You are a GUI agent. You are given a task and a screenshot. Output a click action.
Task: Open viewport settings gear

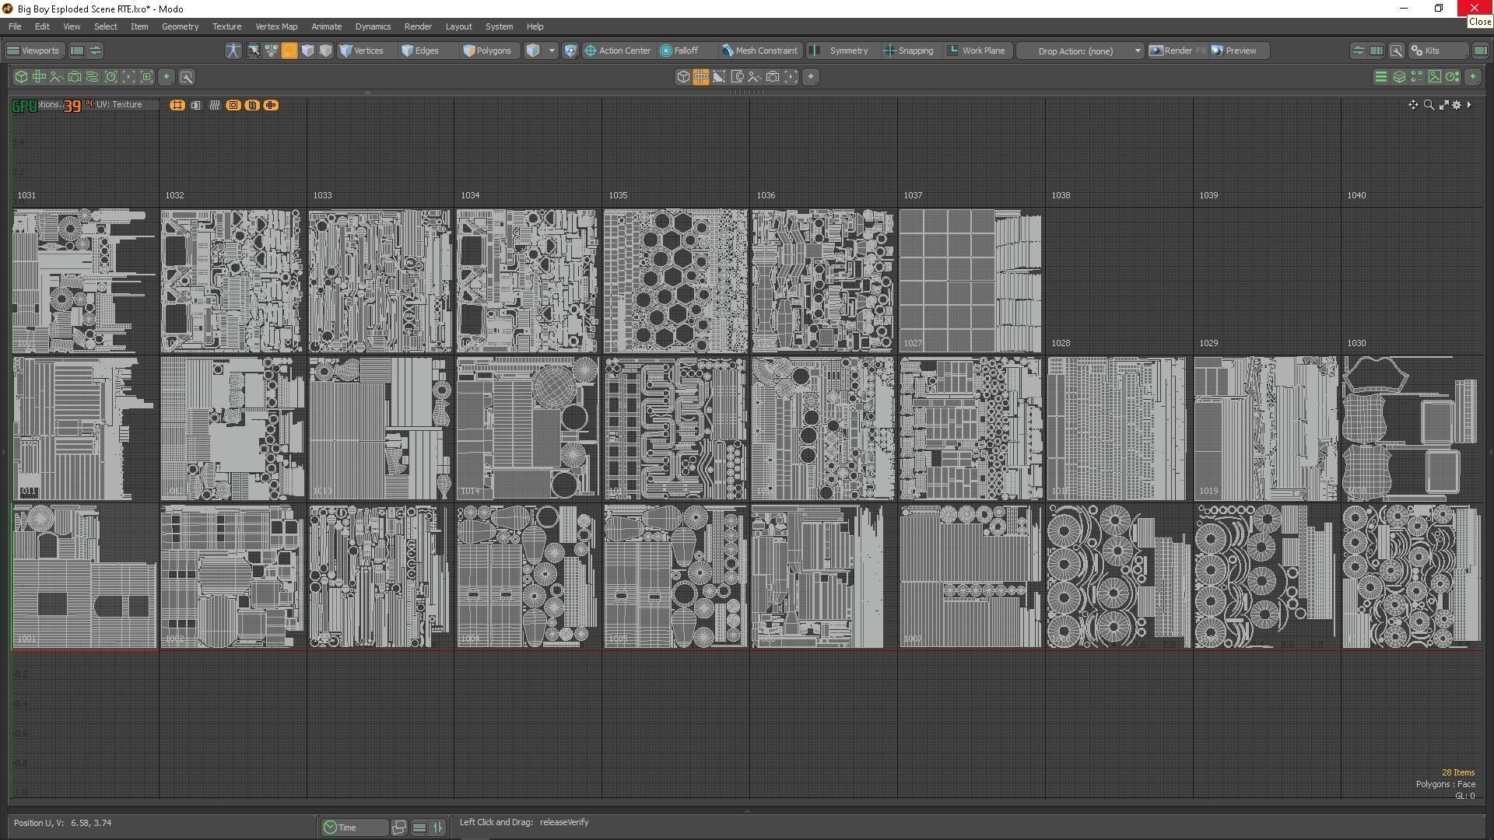click(x=1457, y=105)
